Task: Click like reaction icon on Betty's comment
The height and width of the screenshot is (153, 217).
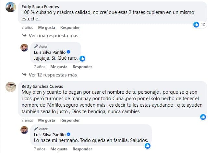Action: pos(203,117)
